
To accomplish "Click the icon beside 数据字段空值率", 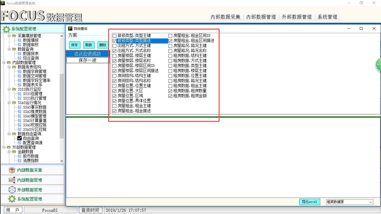I will (x=20, y=80).
